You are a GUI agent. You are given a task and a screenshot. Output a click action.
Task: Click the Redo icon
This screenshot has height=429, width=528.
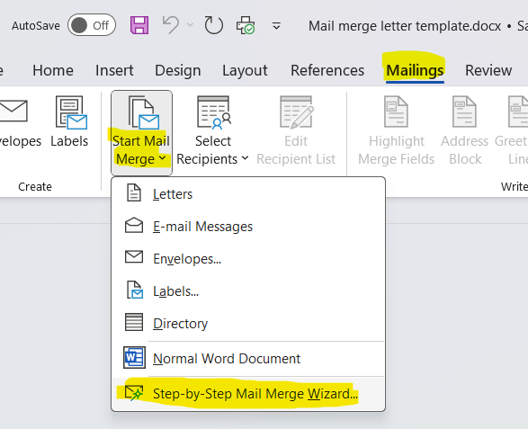pos(214,25)
